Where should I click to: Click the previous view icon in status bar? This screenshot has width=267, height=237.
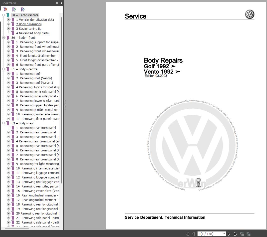242,234
